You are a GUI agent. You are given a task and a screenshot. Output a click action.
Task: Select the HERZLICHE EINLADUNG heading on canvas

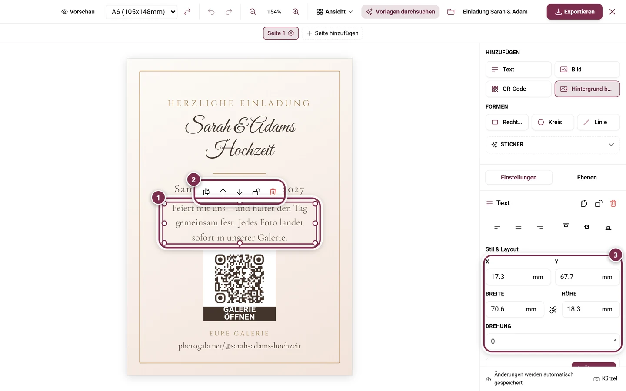tap(240, 103)
